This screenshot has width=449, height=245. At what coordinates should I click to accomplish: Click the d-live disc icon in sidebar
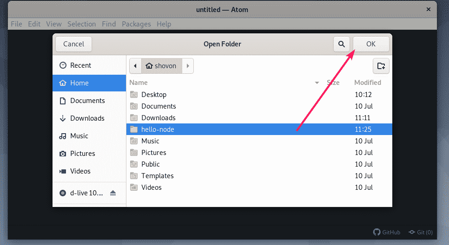tap(63, 193)
